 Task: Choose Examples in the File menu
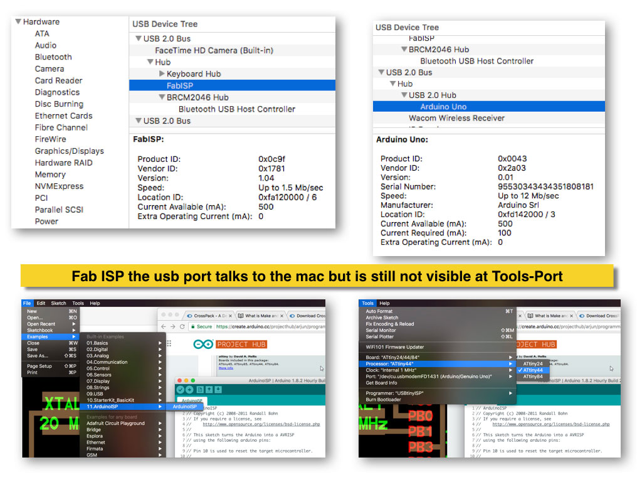point(50,336)
